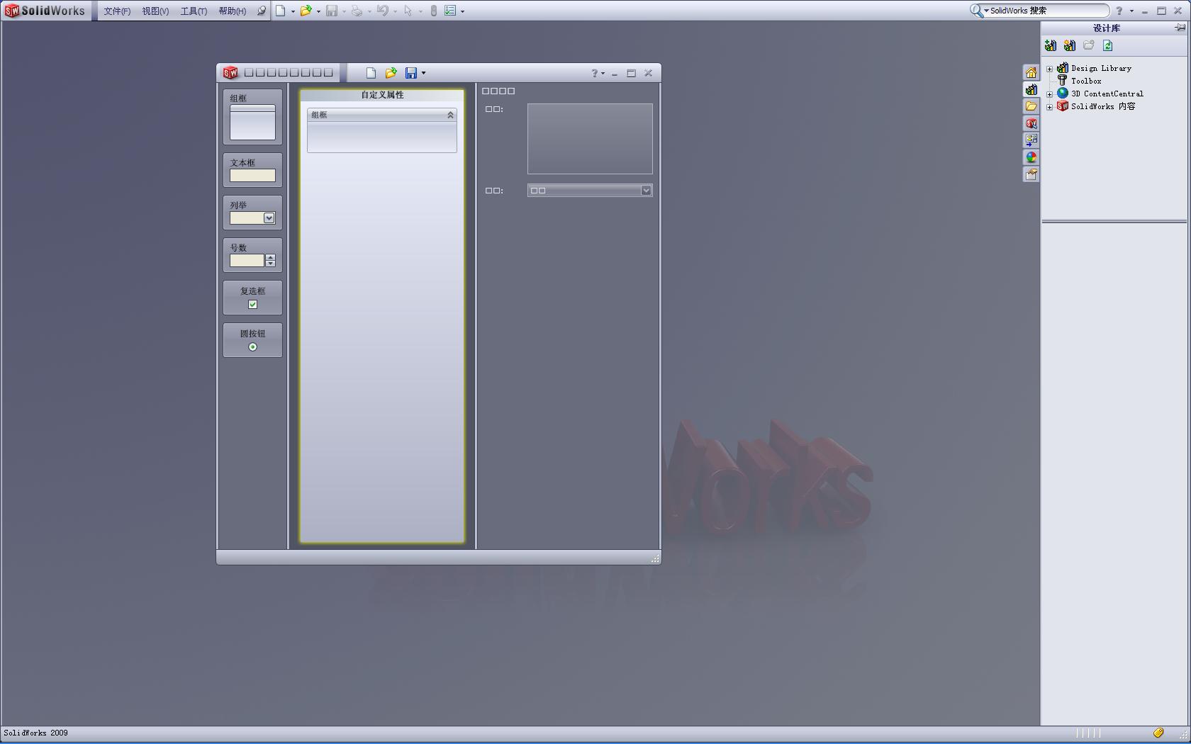The width and height of the screenshot is (1191, 744).
Task: Open the main window Help dropdown arrow
Action: pos(1131,11)
